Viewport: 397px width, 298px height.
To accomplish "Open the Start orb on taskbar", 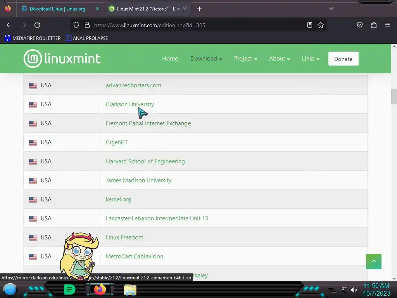I will [10, 290].
